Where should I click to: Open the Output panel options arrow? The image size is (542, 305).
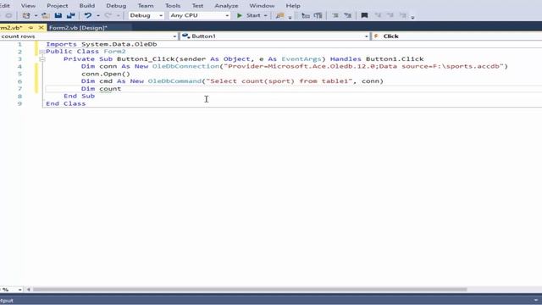coord(535,300)
